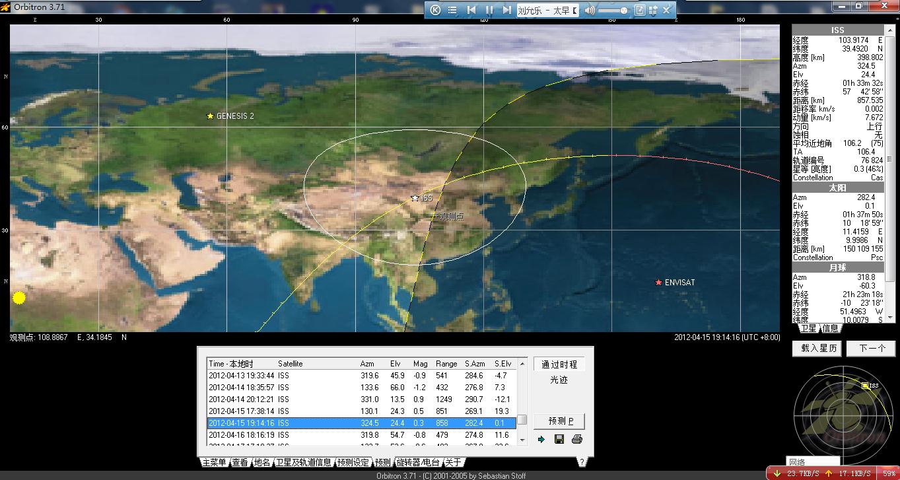The width and height of the screenshot is (900, 480).
Task: Select the red ENVISAT satellite marker
Action: (x=658, y=283)
